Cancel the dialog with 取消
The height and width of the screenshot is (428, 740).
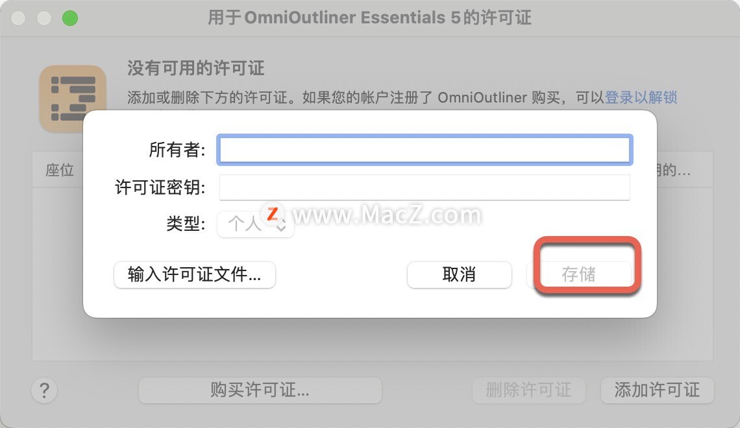tap(459, 274)
